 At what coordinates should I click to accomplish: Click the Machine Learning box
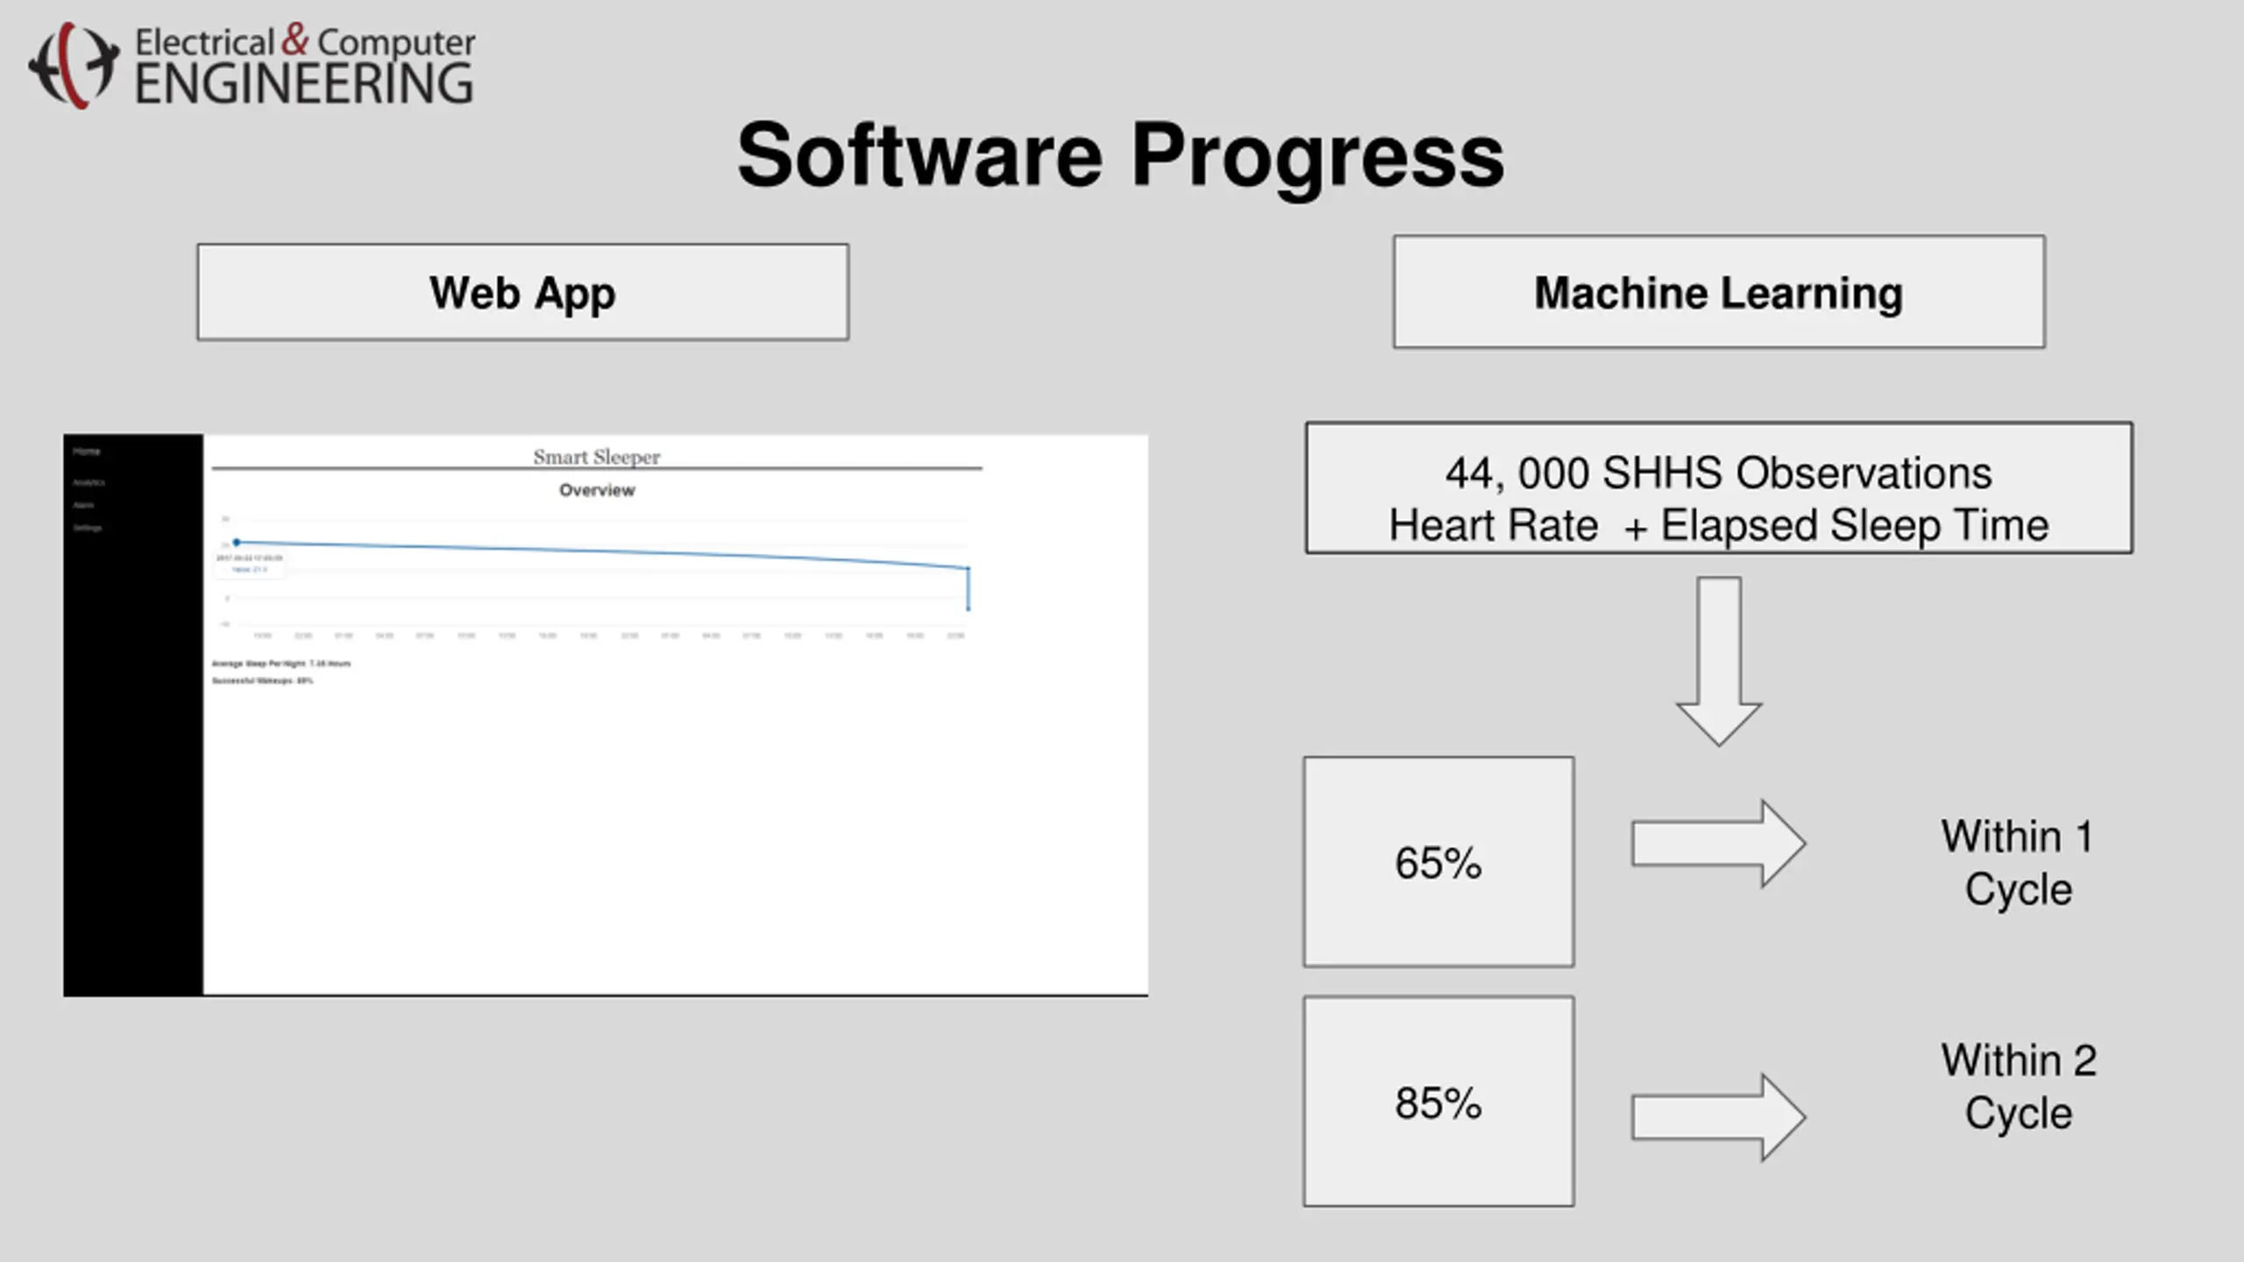pos(1718,293)
